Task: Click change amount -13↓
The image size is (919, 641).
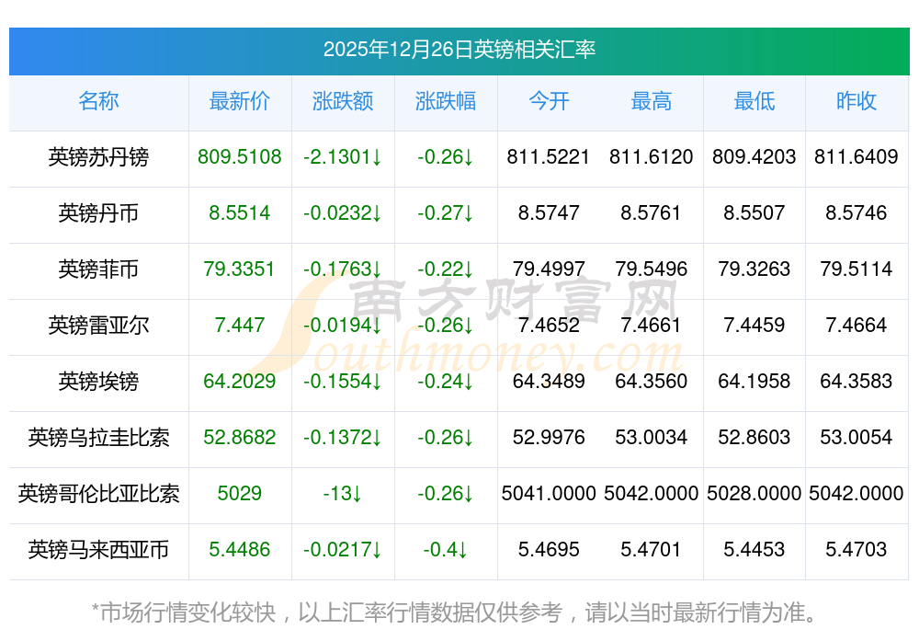Action: pyautogui.click(x=343, y=493)
